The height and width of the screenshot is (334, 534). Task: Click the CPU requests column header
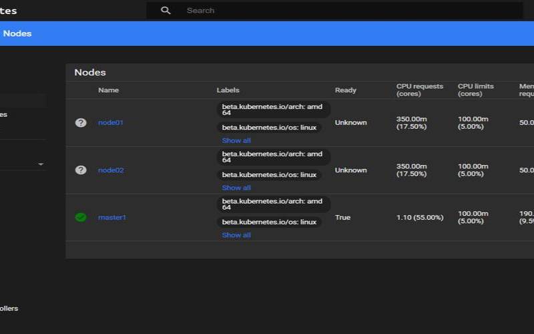419,90
